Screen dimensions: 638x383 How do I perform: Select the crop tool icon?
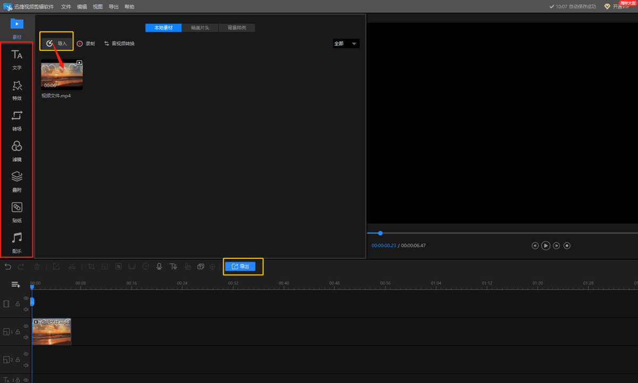91,267
